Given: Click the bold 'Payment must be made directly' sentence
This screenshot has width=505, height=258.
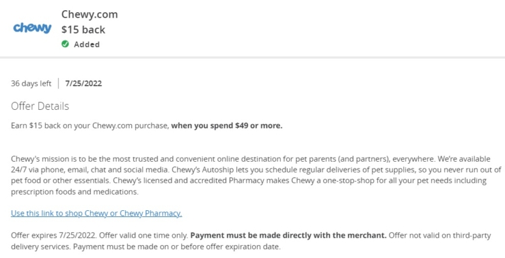Looking at the screenshot, I should point(288,236).
